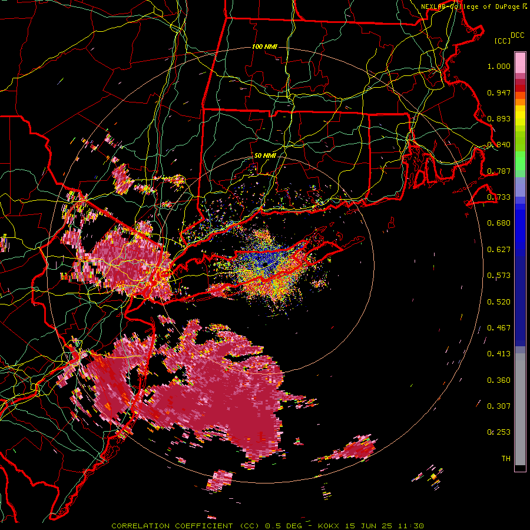Click the Correlation Coefficient KOKX caption

(267, 526)
